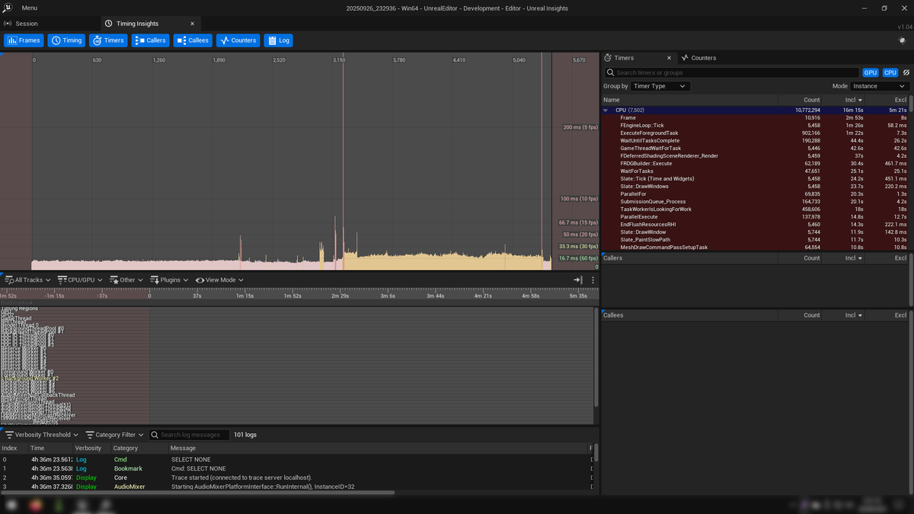914x514 pixels.
Task: Open the Category Filter dropdown
Action: (114, 435)
